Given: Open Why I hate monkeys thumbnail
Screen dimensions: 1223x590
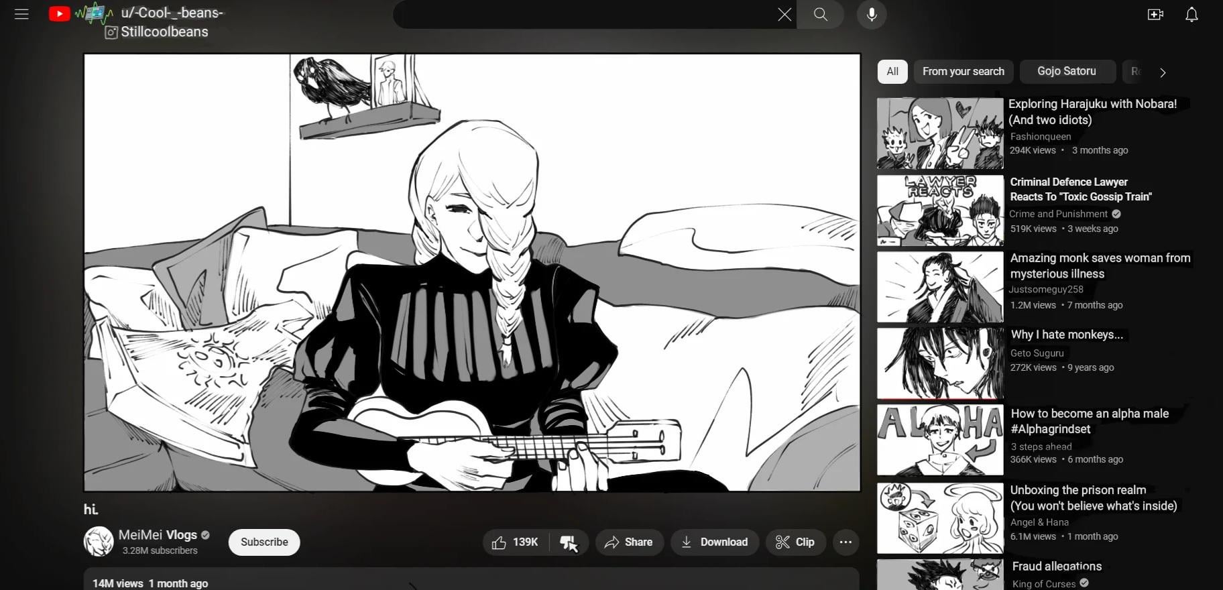Looking at the screenshot, I should (x=940, y=363).
